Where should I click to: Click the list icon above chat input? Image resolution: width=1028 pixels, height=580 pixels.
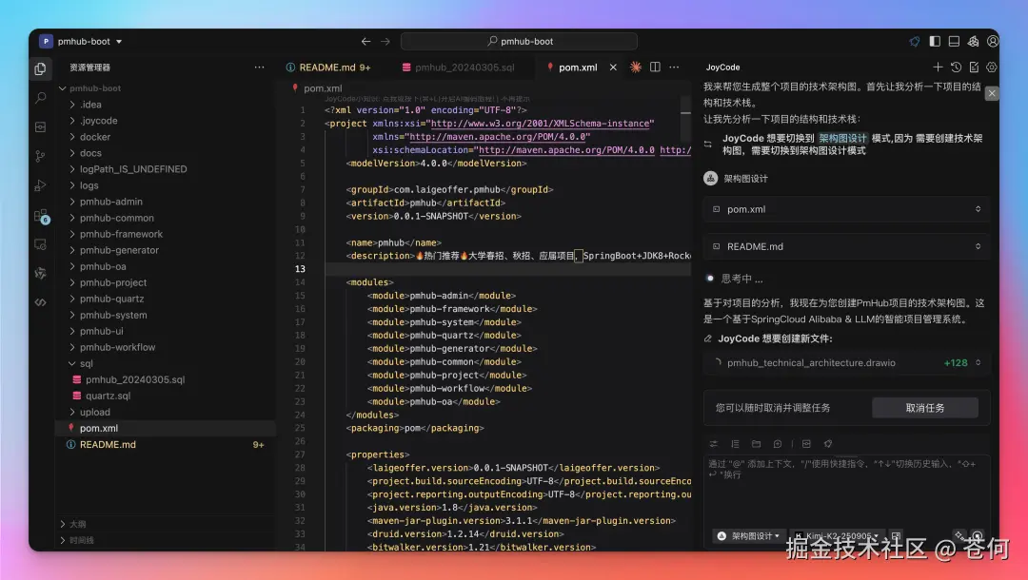click(735, 444)
